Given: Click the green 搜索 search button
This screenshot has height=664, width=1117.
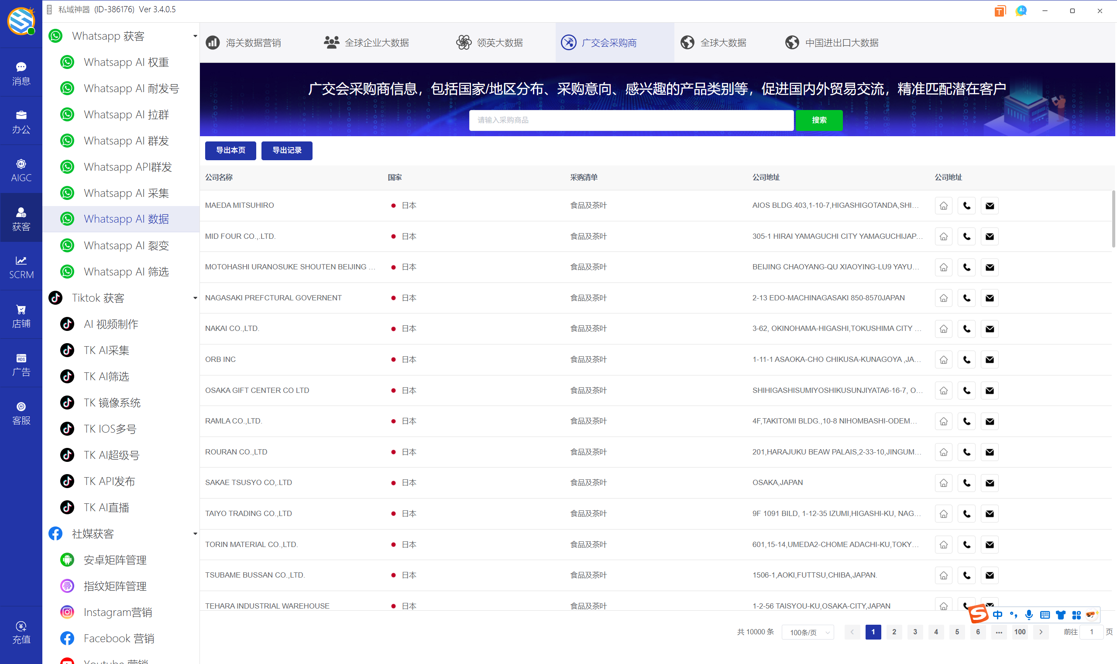Looking at the screenshot, I should 818,120.
